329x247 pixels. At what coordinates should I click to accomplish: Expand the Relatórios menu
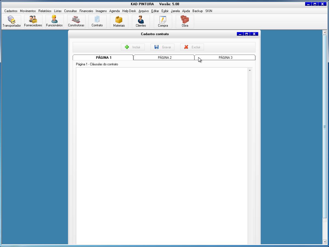(x=45, y=11)
